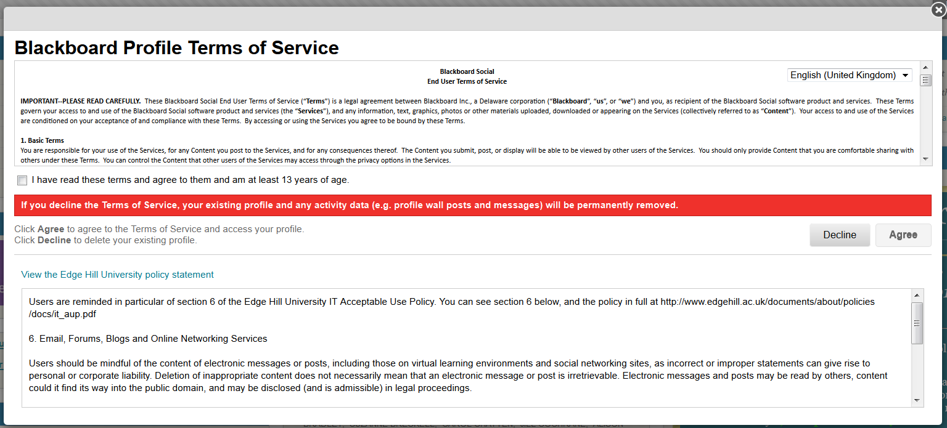Click the down arrow of the terms scrollbar
Image resolution: width=947 pixels, height=428 pixels.
[925, 159]
